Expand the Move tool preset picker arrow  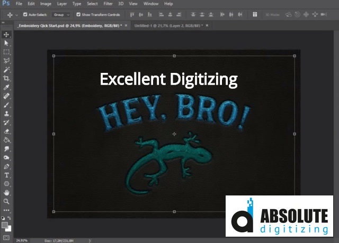click(x=17, y=14)
